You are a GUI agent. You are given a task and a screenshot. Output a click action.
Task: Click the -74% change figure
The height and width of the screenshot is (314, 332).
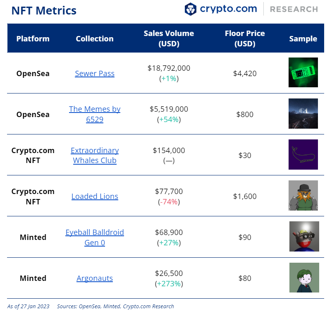169,202
